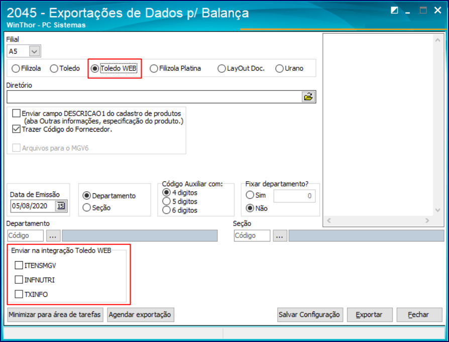Close the 2045 Exportações window
Screen dimensions: 449x342
click(437, 11)
